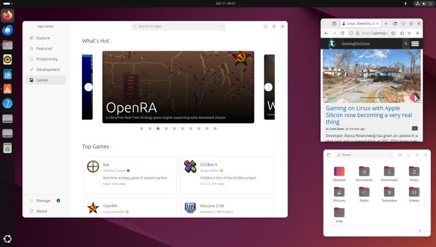Open the Apple Silicon gaming article headline
Image resolution: width=436 pixels, height=247 pixels.
tap(369, 115)
